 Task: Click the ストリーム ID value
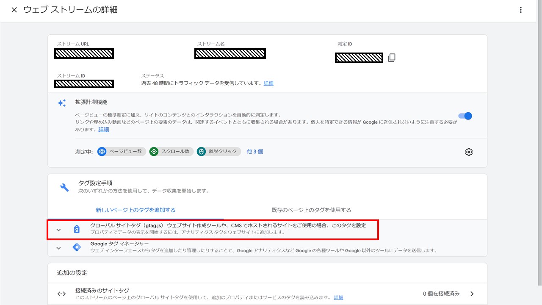tap(84, 83)
